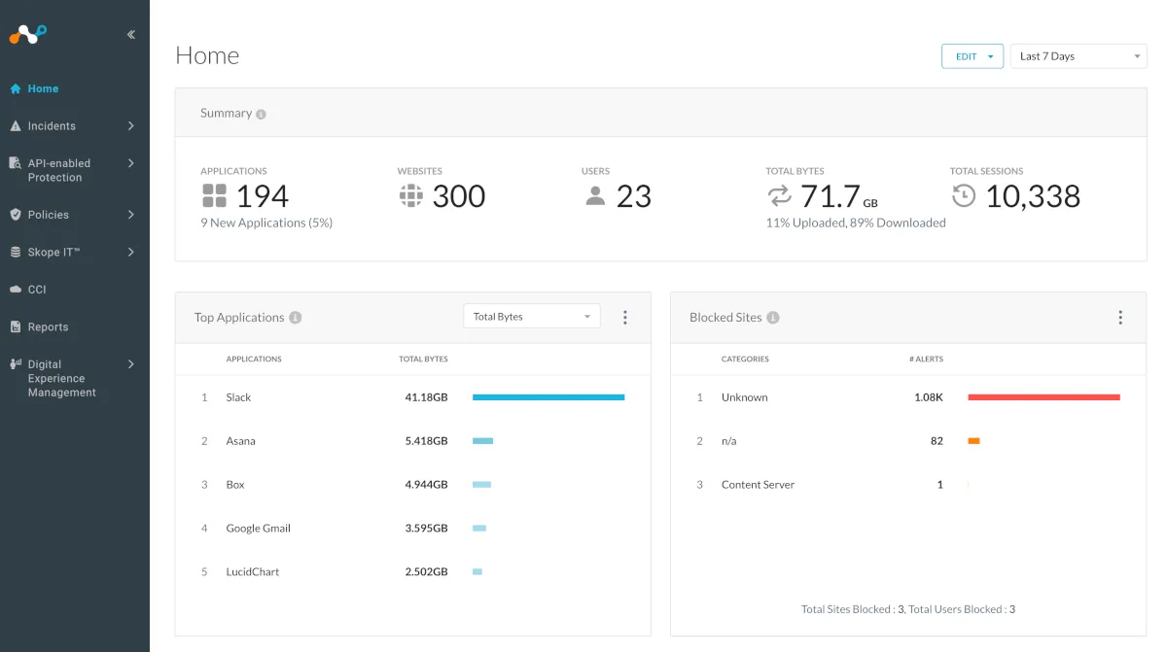The height and width of the screenshot is (652, 1167).
Task: Click the Netskope logo in the sidebar
Action: point(28,35)
